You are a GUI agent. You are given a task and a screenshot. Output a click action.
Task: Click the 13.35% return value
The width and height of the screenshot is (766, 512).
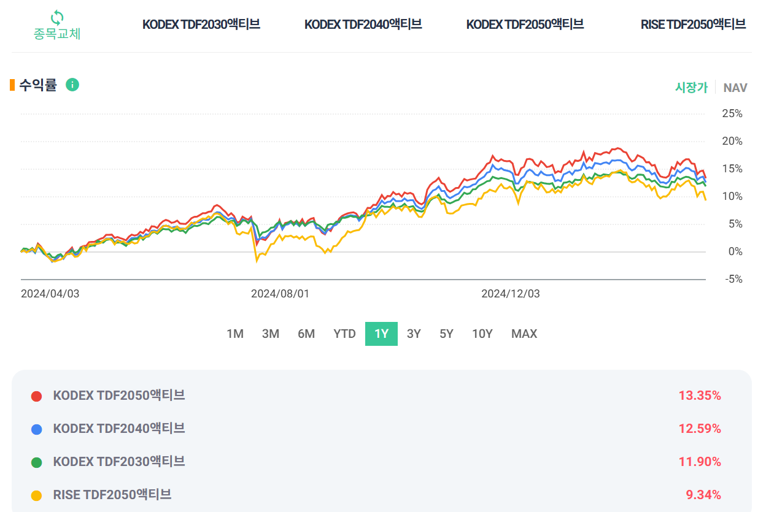pyautogui.click(x=701, y=395)
